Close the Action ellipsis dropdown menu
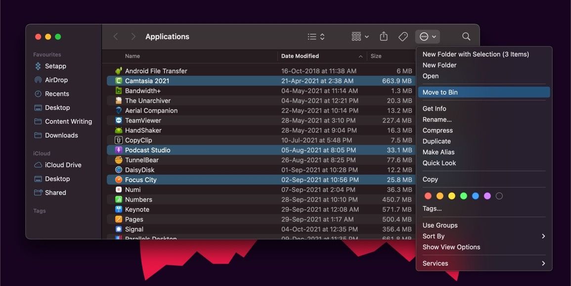The image size is (571, 286). point(428,37)
